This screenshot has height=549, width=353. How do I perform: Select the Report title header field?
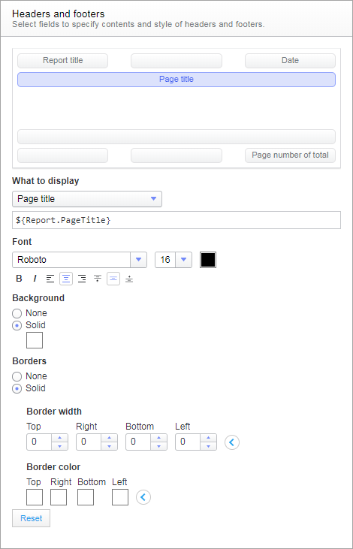click(62, 61)
